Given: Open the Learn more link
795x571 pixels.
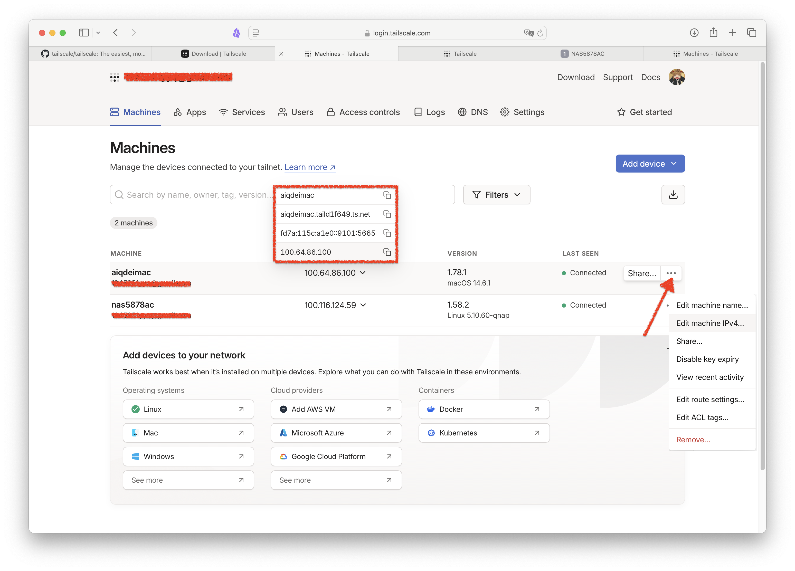Looking at the screenshot, I should pos(310,167).
